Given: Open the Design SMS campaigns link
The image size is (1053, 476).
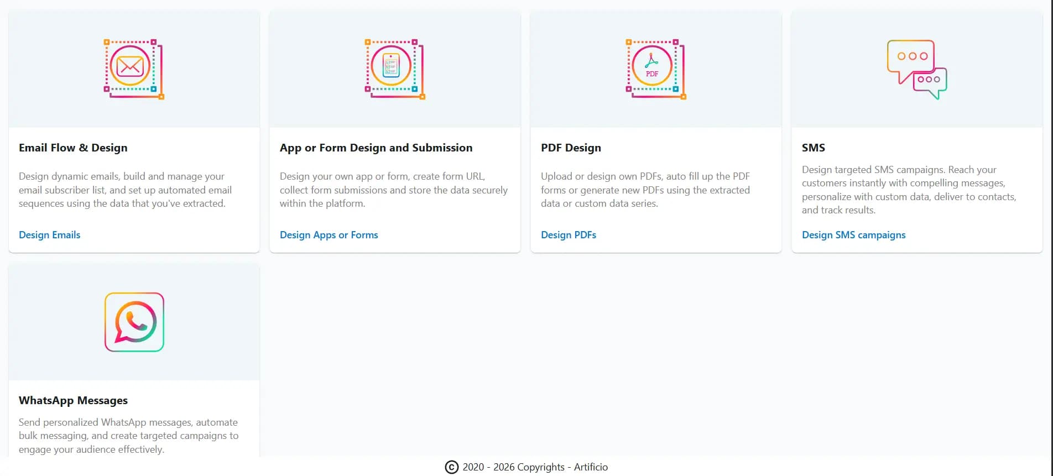Looking at the screenshot, I should (x=853, y=235).
